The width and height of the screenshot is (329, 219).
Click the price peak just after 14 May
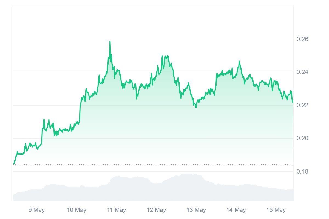click(239, 62)
